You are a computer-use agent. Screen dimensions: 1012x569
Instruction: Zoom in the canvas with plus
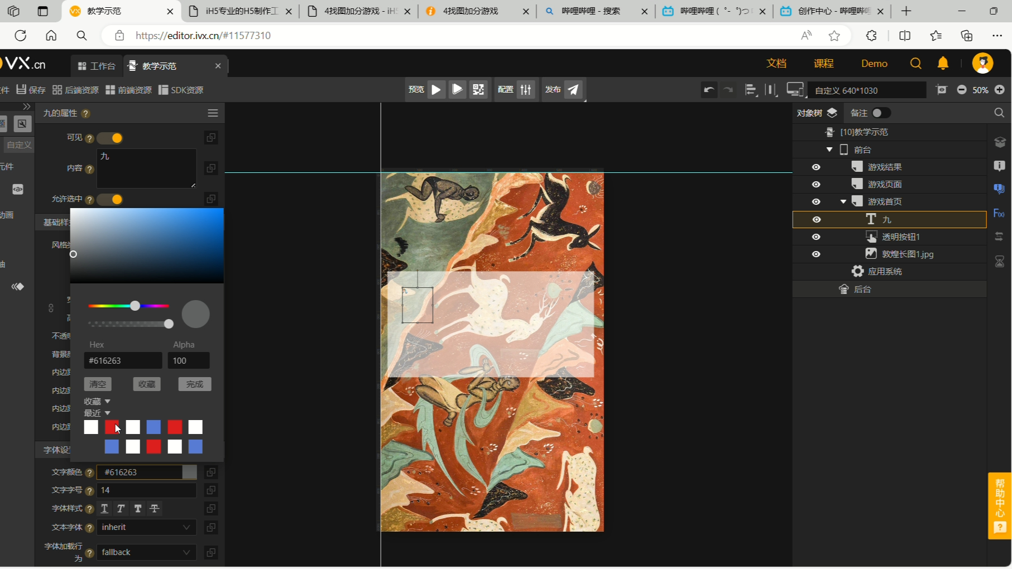pyautogui.click(x=1000, y=90)
